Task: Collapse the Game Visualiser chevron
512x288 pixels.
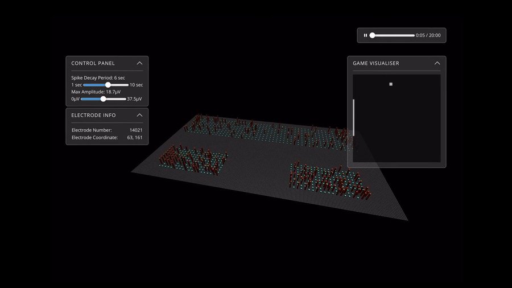Action: point(437,63)
